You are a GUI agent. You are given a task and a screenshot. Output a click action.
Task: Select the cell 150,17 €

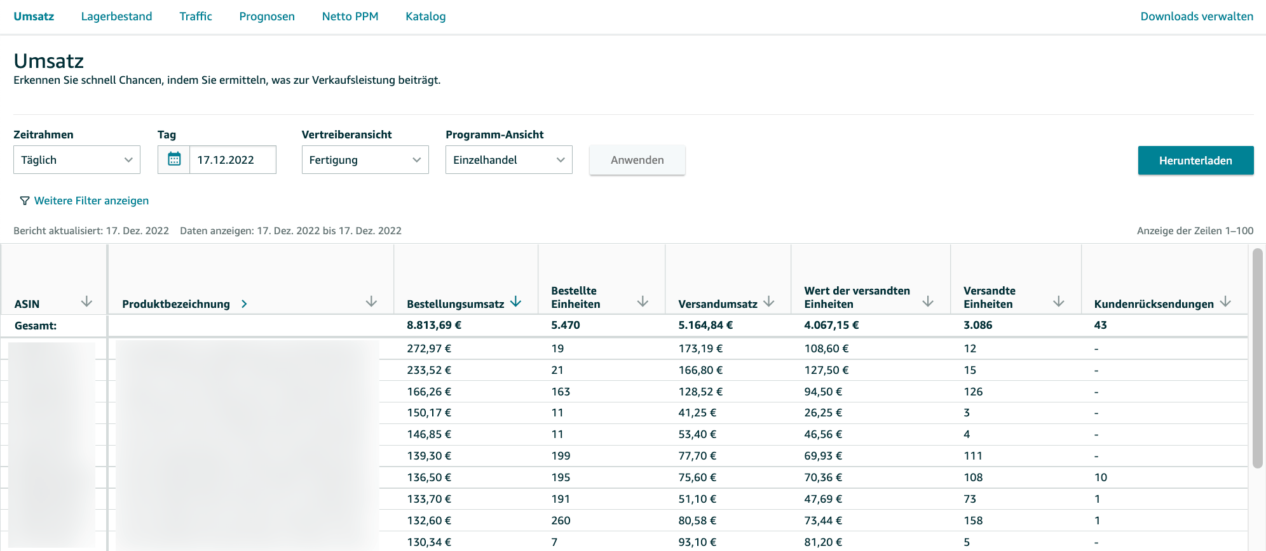[429, 413]
